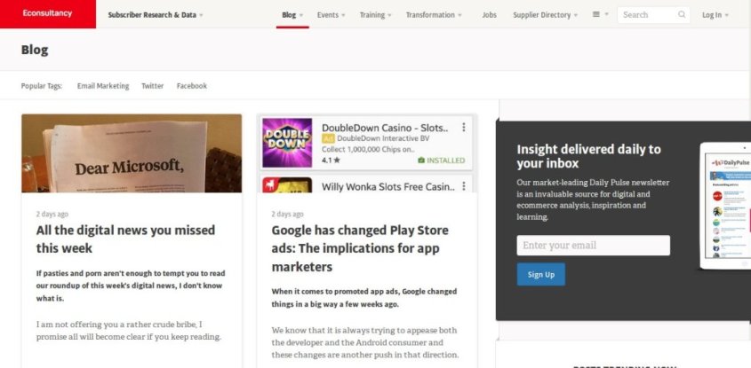
Task: Click the three-dot menu beside DoubleDown Casino
Action: click(464, 128)
